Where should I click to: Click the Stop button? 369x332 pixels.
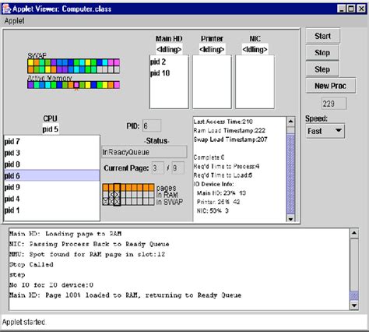[322, 53]
